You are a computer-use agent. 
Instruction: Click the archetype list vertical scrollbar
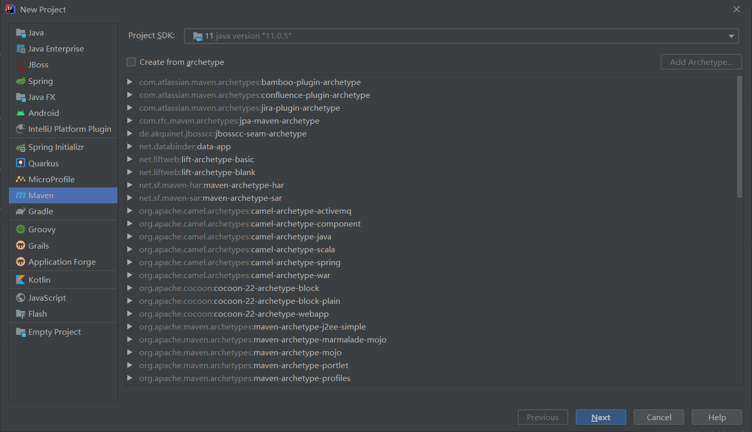tap(740, 137)
